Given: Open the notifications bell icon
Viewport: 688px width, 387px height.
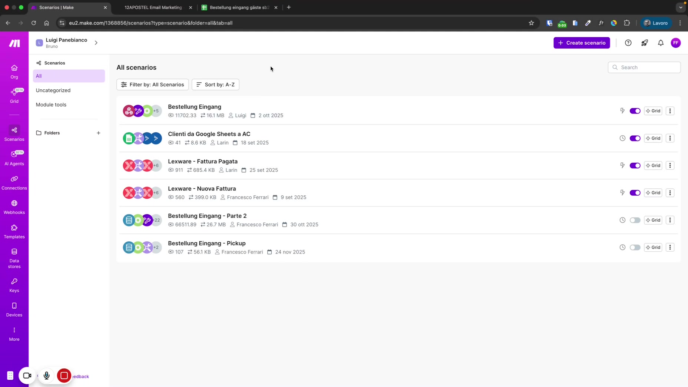Looking at the screenshot, I should tap(661, 43).
